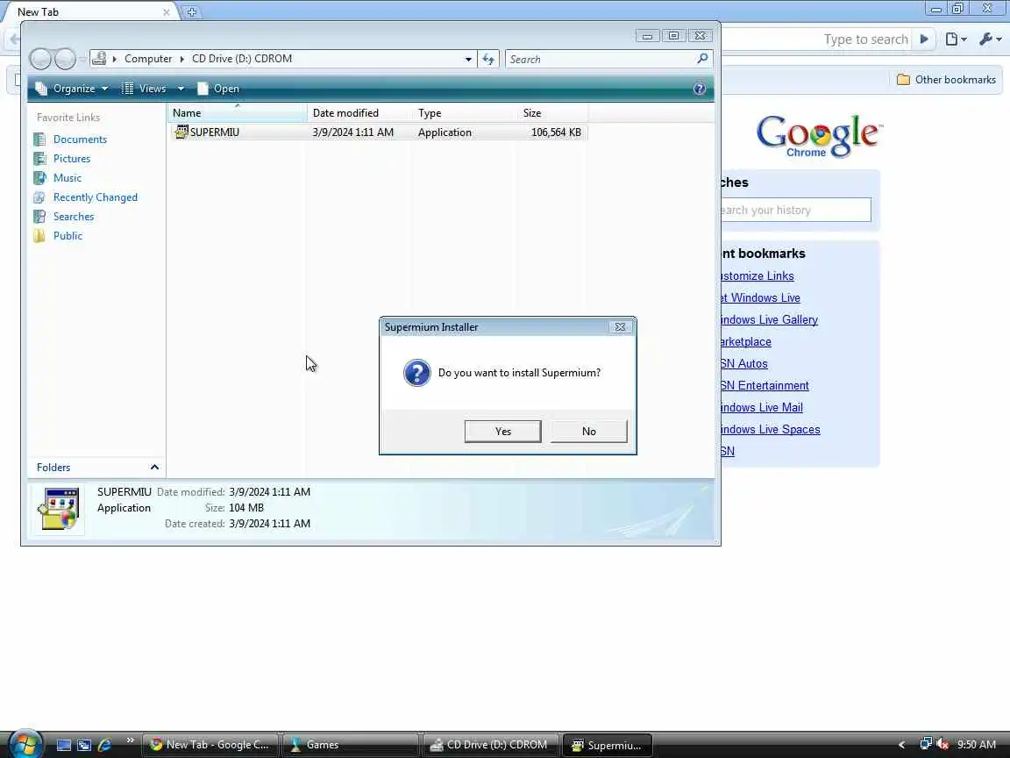Open Explorer help question mark icon
Image resolution: width=1010 pixels, height=758 pixels.
click(x=700, y=89)
